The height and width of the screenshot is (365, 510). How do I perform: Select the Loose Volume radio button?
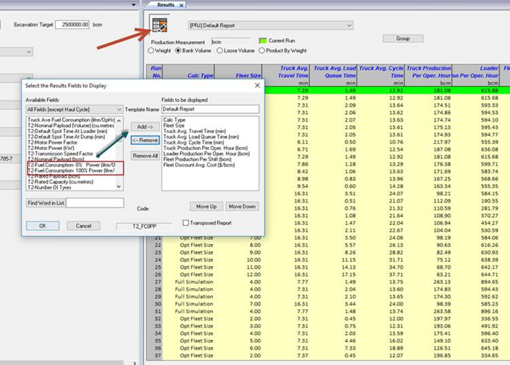220,51
